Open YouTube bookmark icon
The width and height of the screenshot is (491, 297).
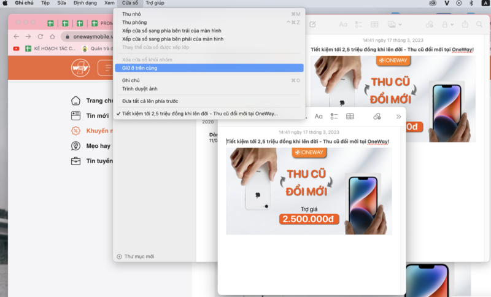17,48
